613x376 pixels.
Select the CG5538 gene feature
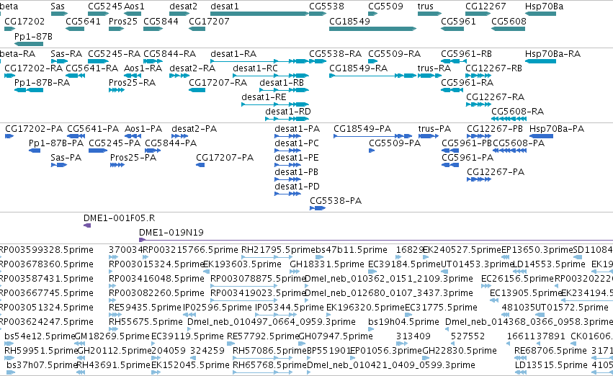(318, 14)
